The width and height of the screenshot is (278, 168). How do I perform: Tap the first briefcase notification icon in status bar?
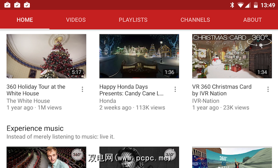pos(7,5)
